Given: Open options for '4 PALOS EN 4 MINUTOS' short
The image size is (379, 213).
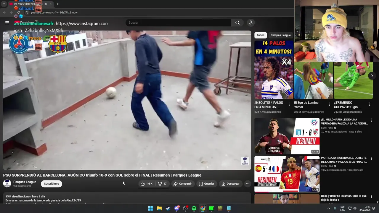Looking at the screenshot, I should [x=290, y=104].
